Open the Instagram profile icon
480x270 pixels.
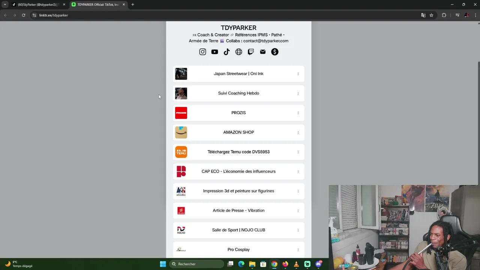[x=202, y=52]
